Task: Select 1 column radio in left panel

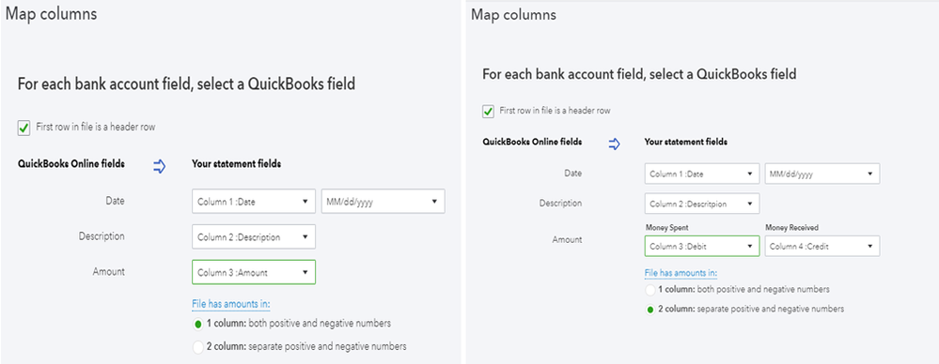Action: (x=197, y=324)
